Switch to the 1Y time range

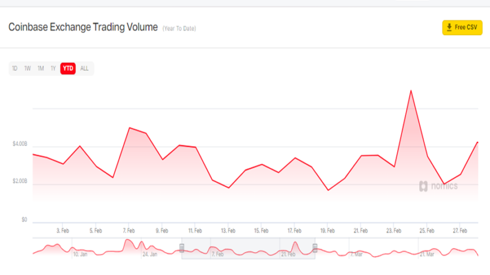tap(53, 69)
